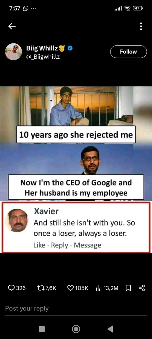The height and width of the screenshot is (339, 152).
Task: Open the @_Biigwhillz handle link
Action: (43, 57)
